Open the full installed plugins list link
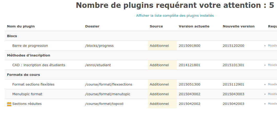277x113 pixels. point(175,16)
